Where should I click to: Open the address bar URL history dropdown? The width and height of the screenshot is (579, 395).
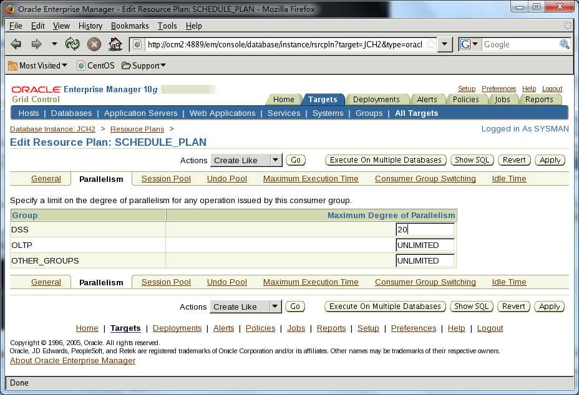(445, 44)
